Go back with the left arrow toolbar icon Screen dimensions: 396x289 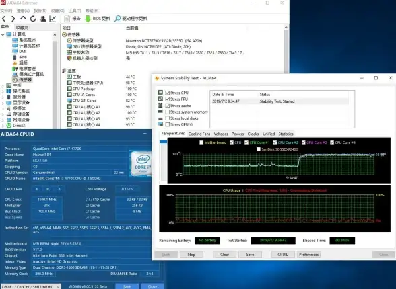pyautogui.click(x=4, y=19)
